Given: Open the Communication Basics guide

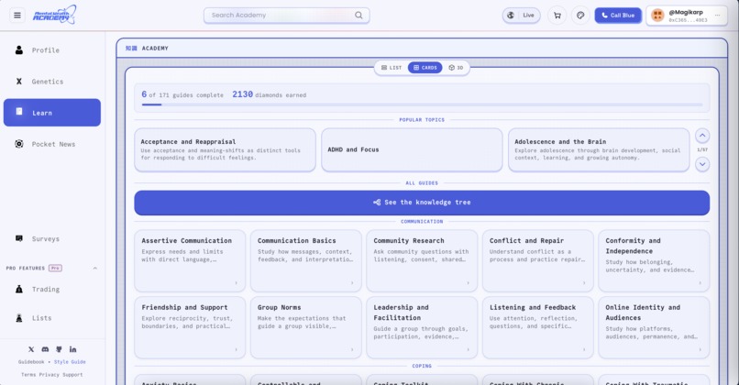Looking at the screenshot, I should [x=306, y=260].
